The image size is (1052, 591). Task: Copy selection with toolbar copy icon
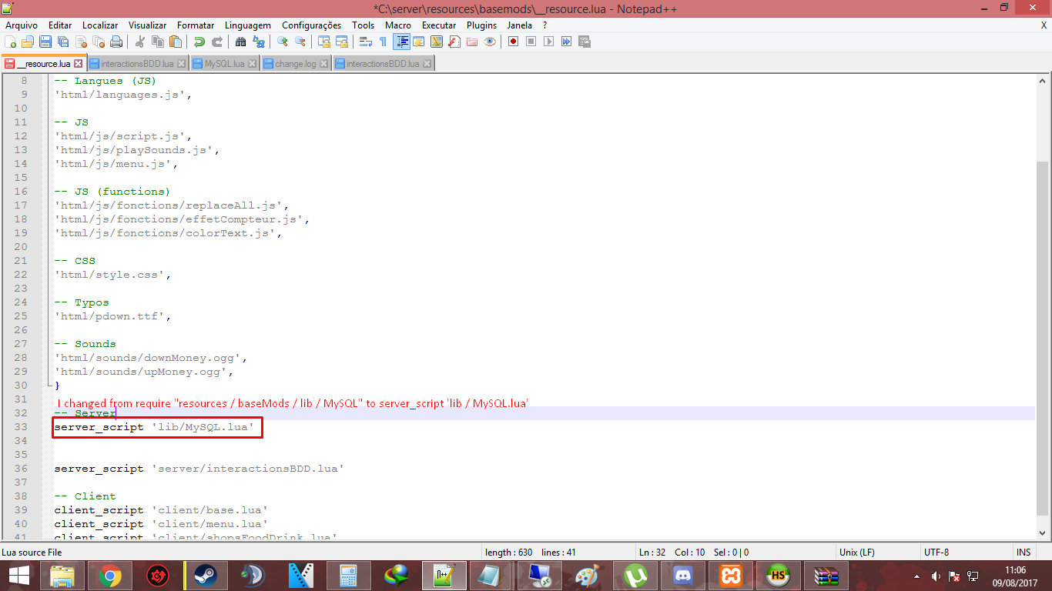click(157, 42)
